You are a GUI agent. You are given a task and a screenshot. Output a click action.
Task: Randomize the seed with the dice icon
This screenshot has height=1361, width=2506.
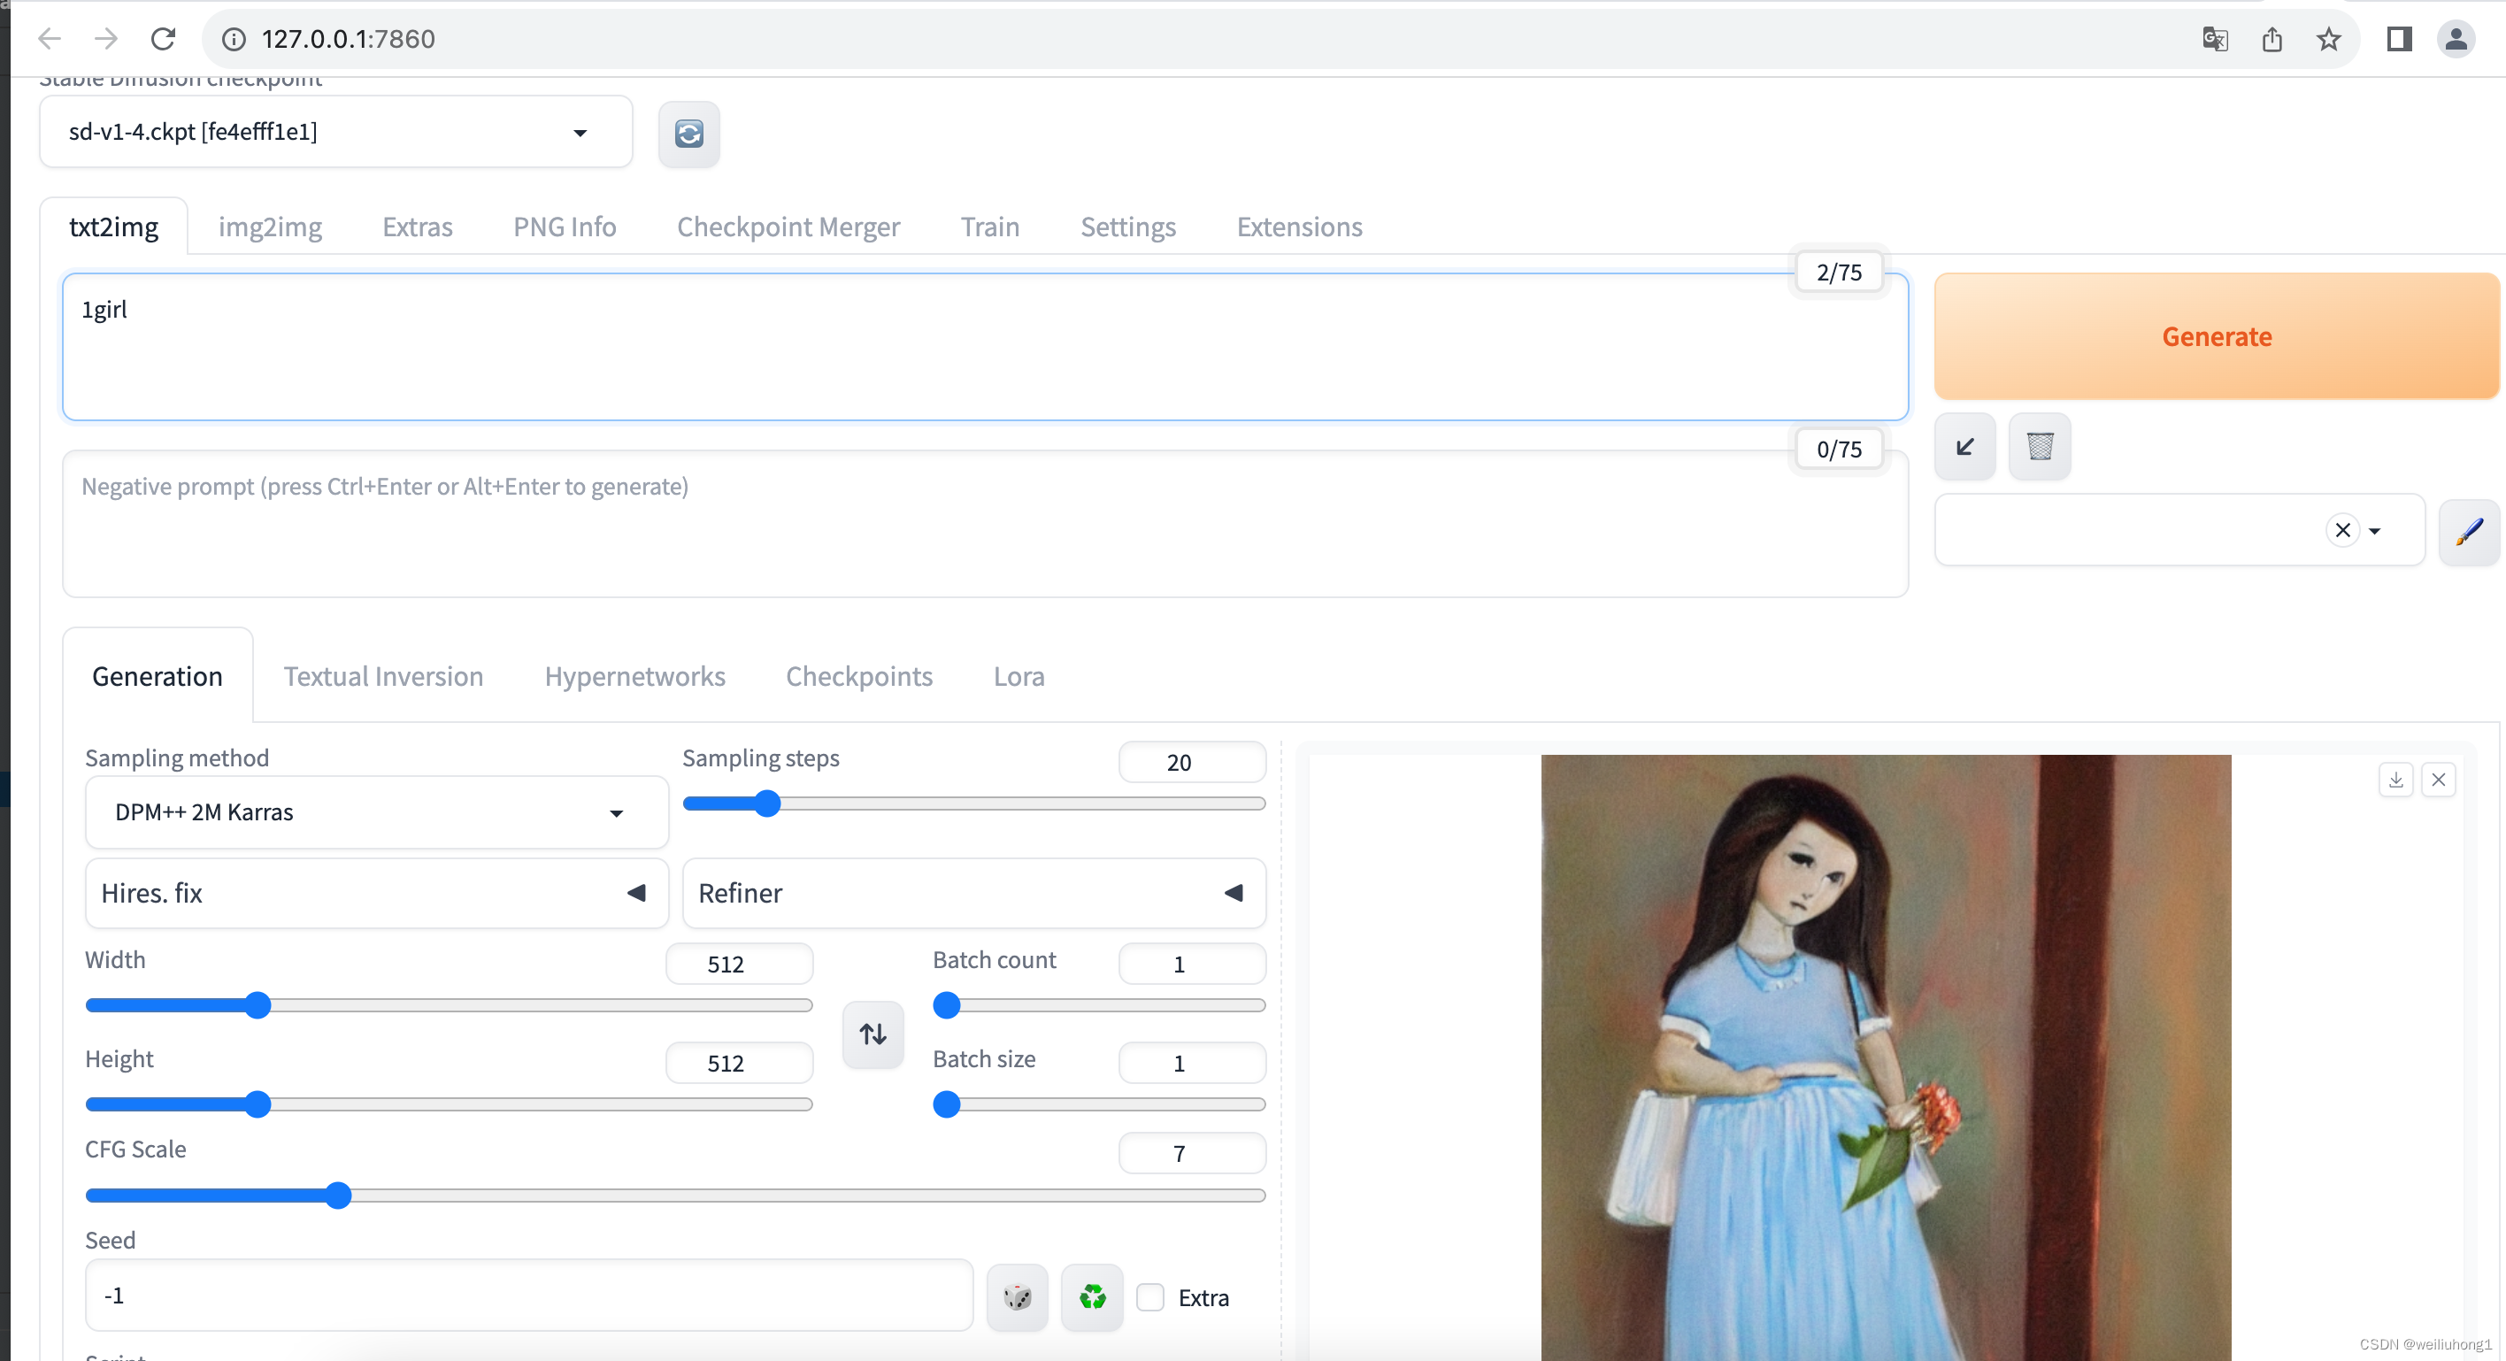click(x=1018, y=1296)
